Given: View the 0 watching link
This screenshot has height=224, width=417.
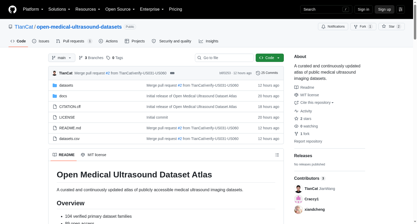Looking at the screenshot, I should pyautogui.click(x=306, y=126).
